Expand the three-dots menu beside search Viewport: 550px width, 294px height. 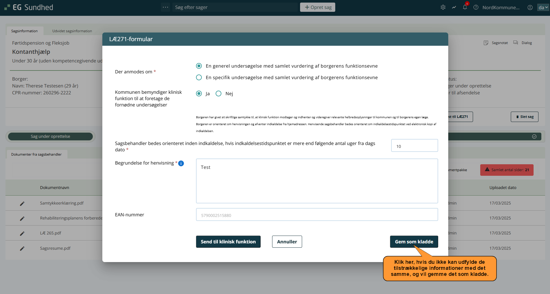click(165, 7)
